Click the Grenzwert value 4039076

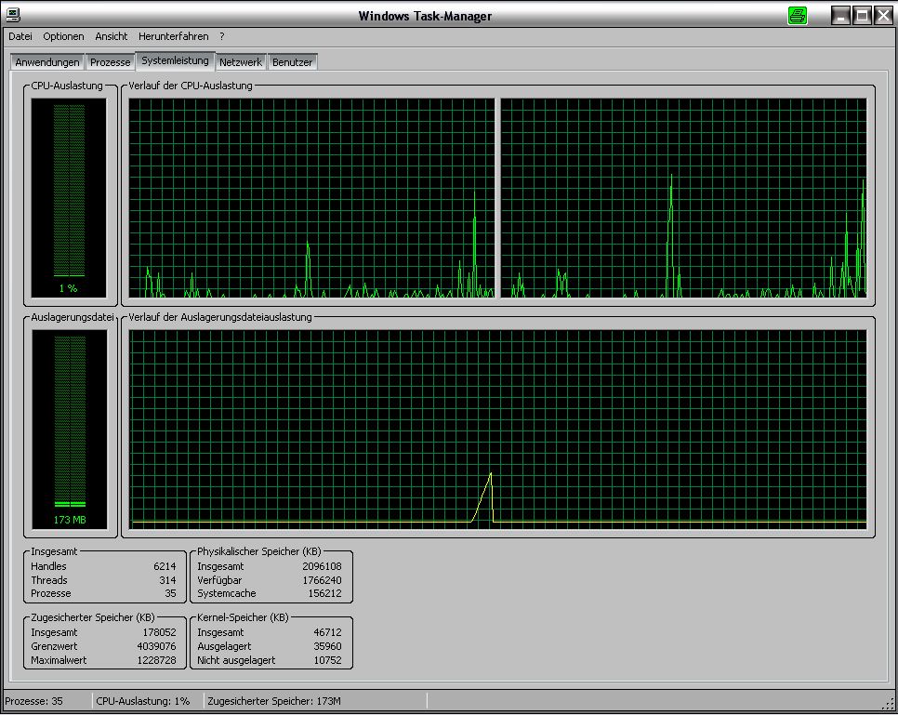[156, 646]
